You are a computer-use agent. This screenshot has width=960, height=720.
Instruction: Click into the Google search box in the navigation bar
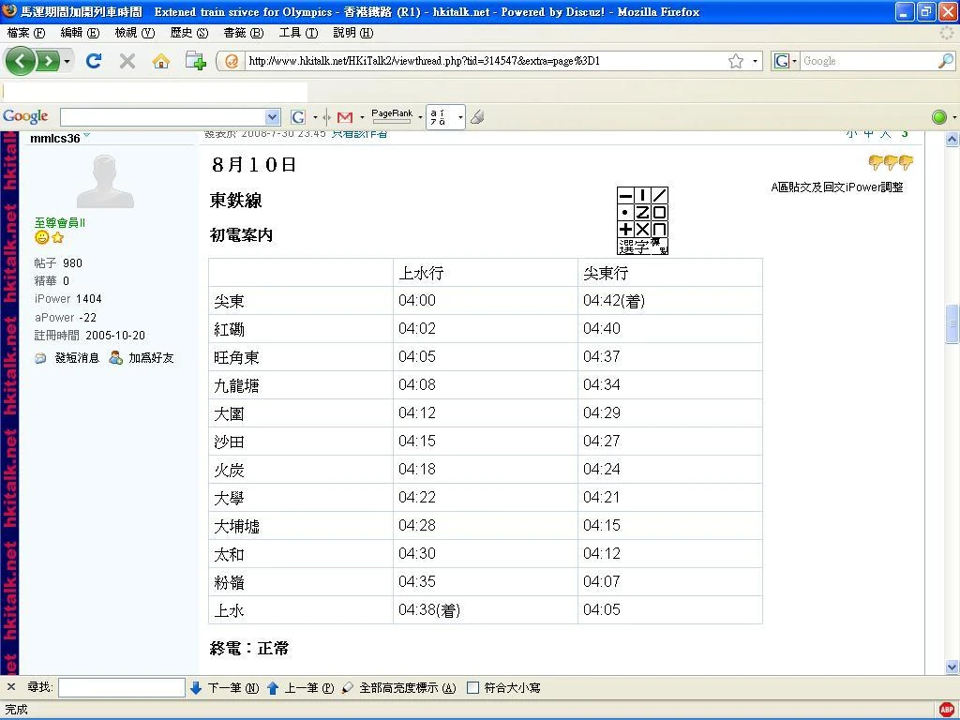point(869,61)
